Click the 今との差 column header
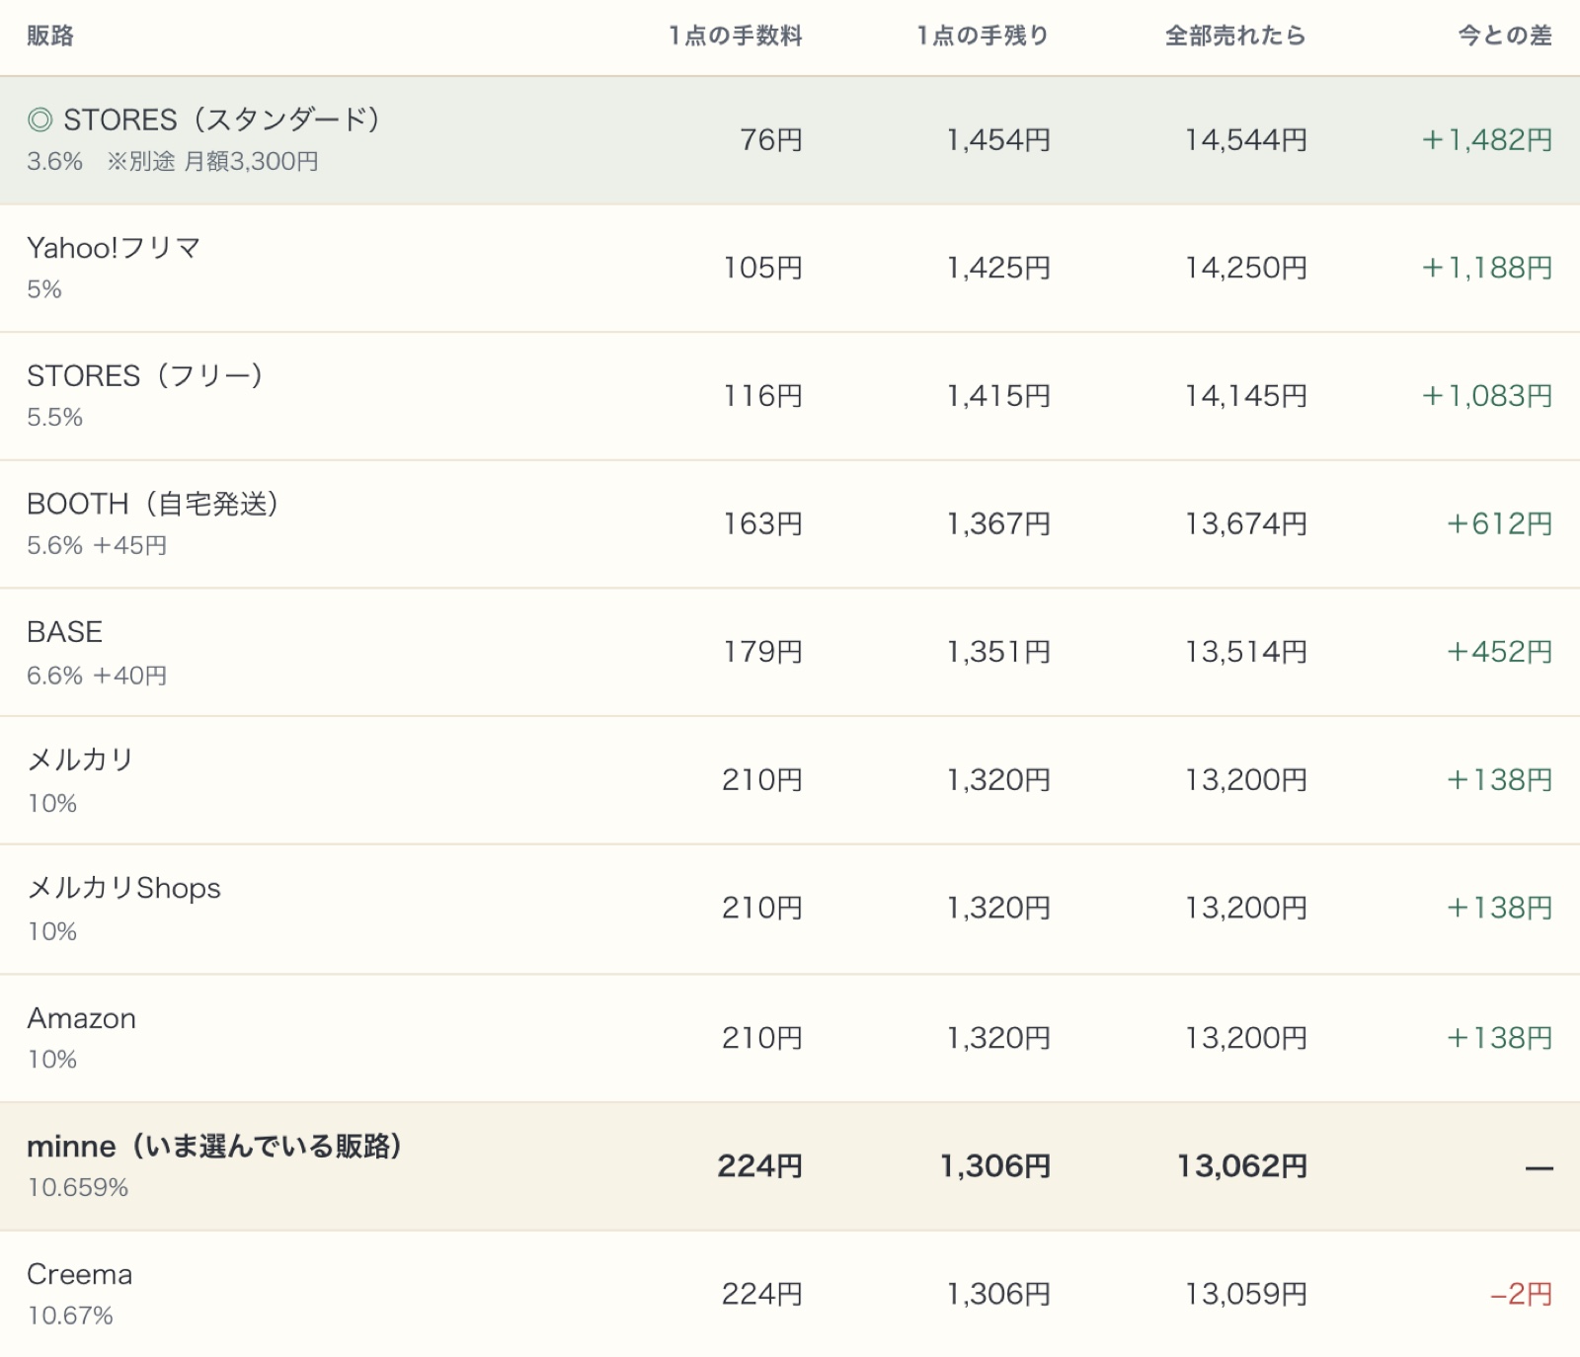 1505,36
